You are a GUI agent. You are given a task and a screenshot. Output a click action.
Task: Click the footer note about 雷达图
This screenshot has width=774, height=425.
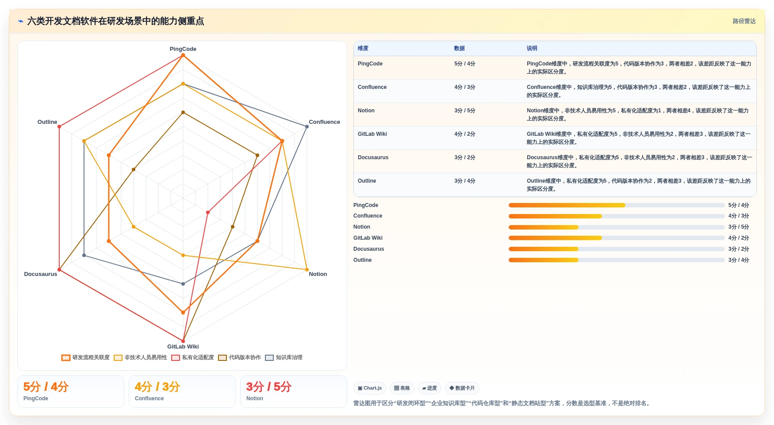503,403
